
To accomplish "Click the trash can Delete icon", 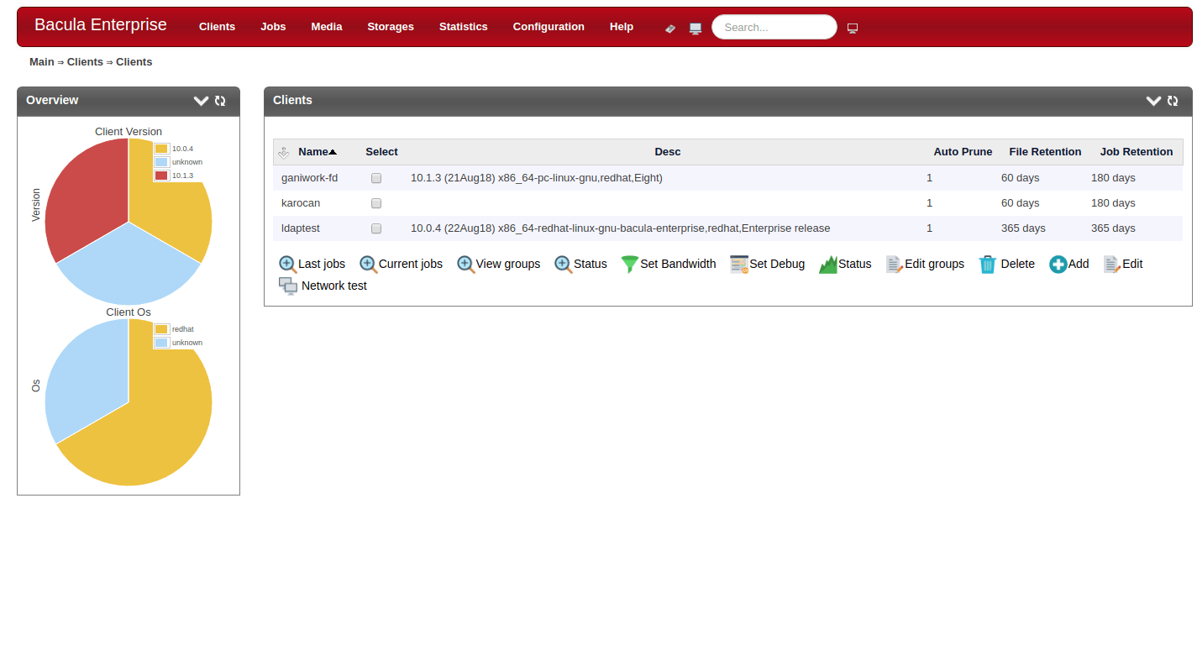I will coord(988,264).
